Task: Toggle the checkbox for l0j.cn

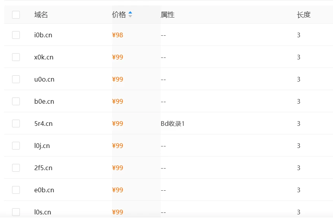Action: 16,146
